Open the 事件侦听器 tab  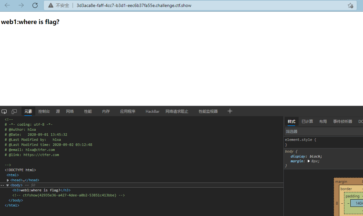coord(342,122)
